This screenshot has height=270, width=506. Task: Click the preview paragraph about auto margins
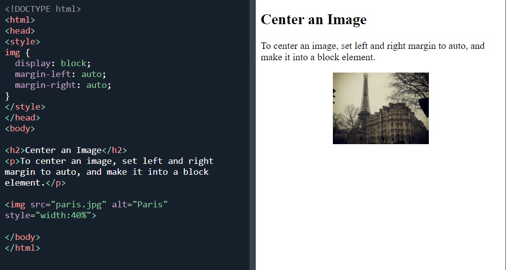(x=373, y=51)
